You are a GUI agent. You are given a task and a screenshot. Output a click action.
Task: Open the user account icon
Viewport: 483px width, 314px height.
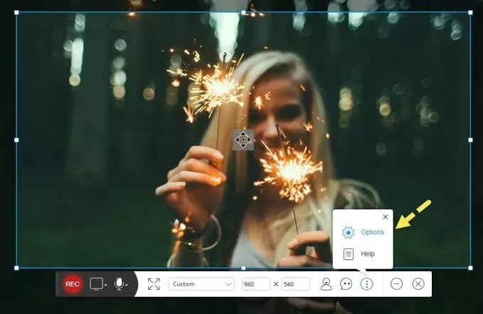coord(327,284)
